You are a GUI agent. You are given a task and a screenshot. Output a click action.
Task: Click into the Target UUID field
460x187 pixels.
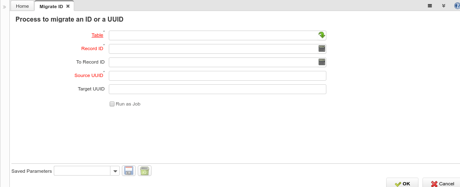coord(218,89)
